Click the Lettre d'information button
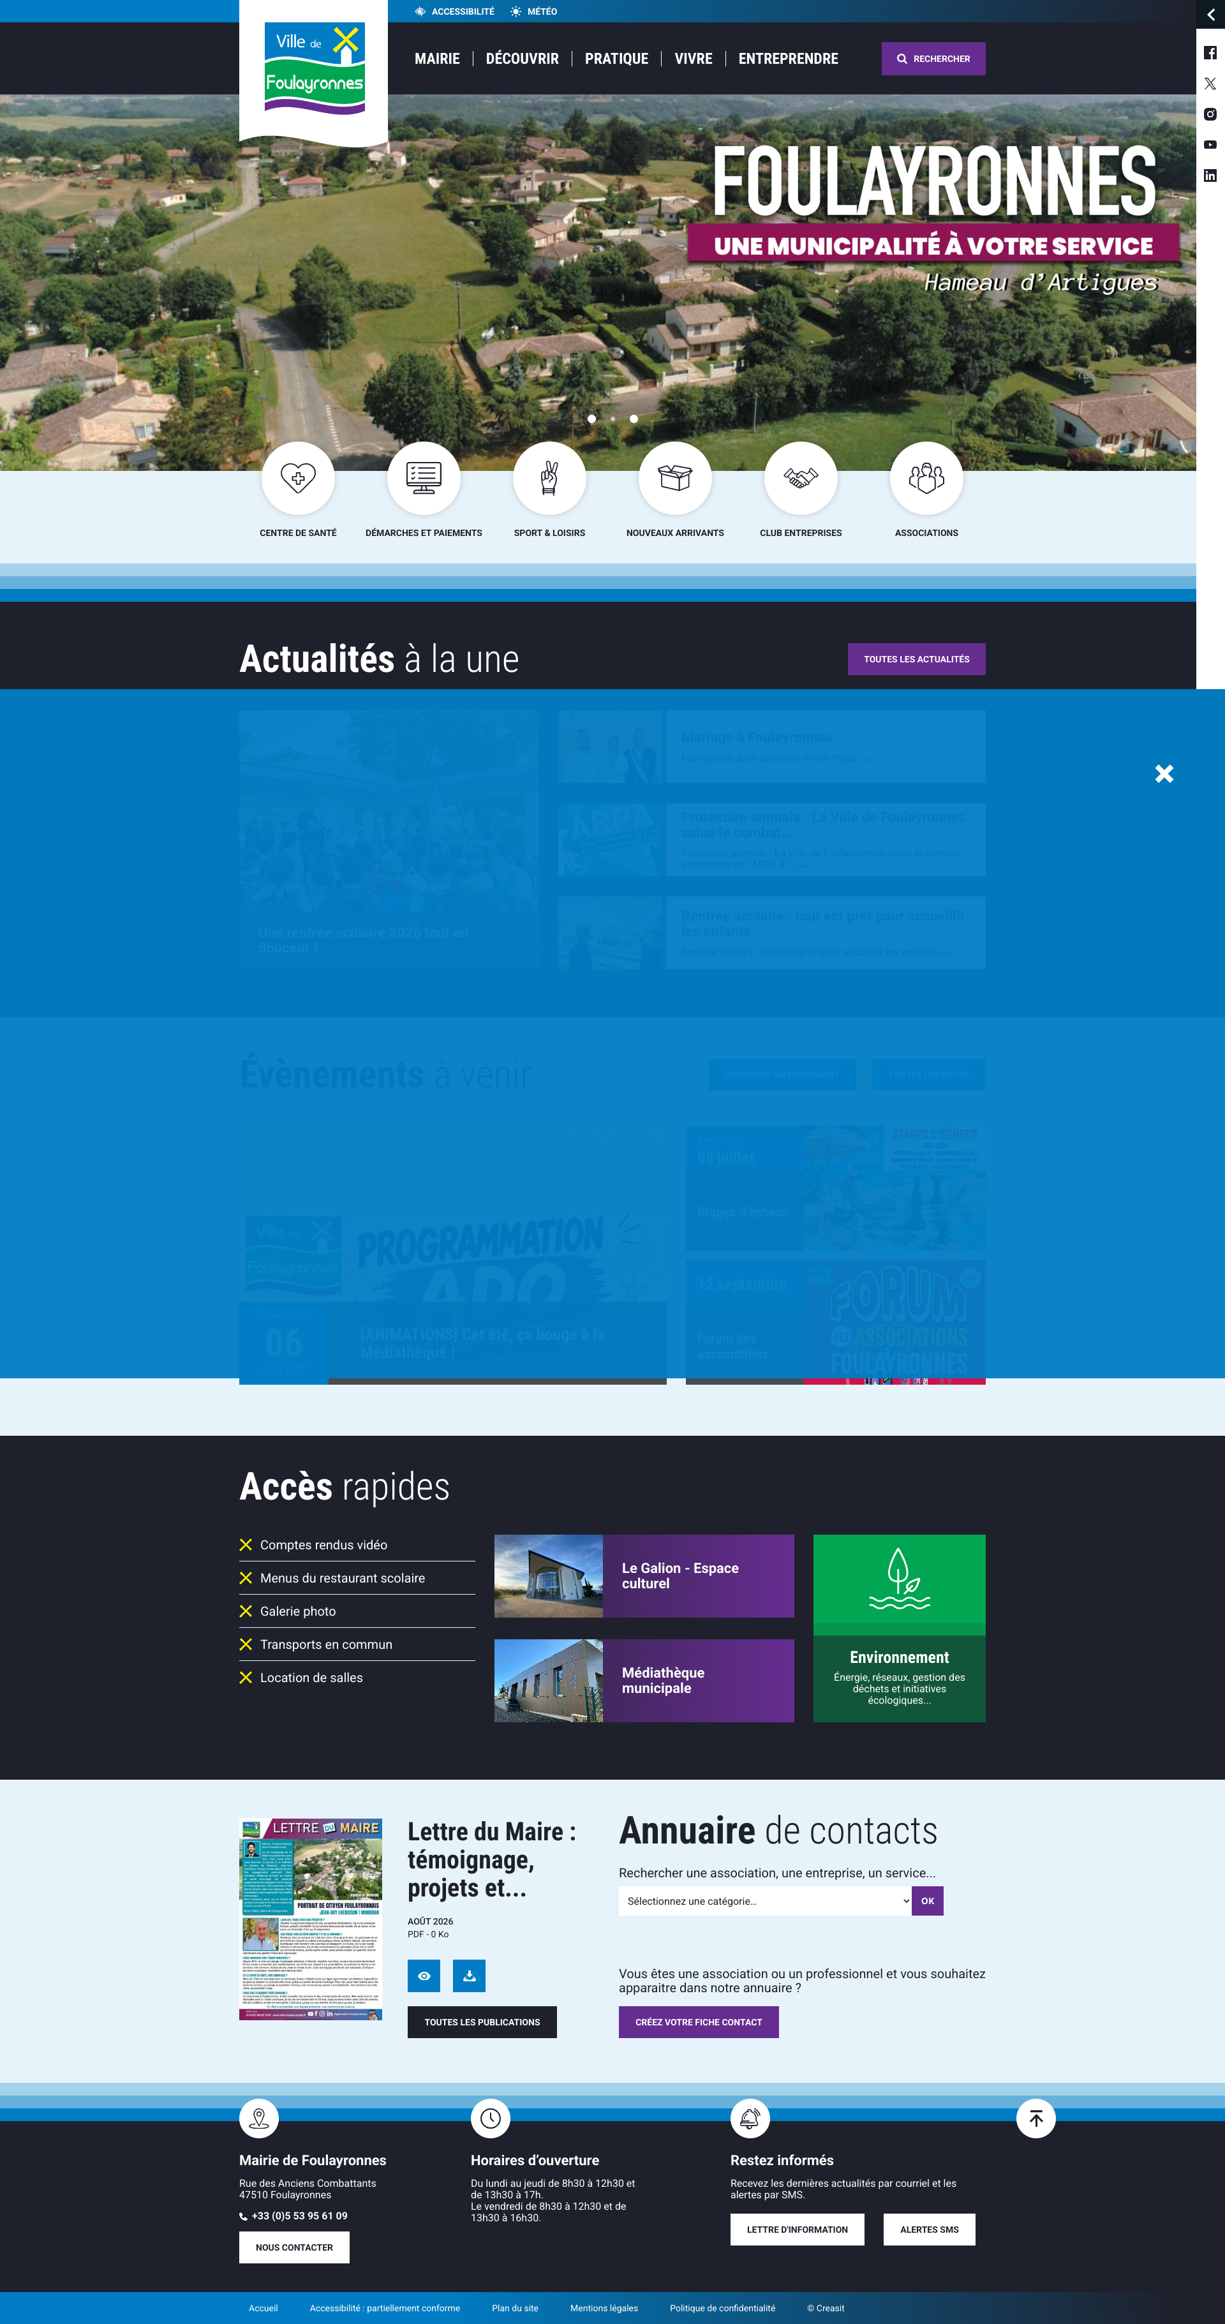 click(798, 2230)
